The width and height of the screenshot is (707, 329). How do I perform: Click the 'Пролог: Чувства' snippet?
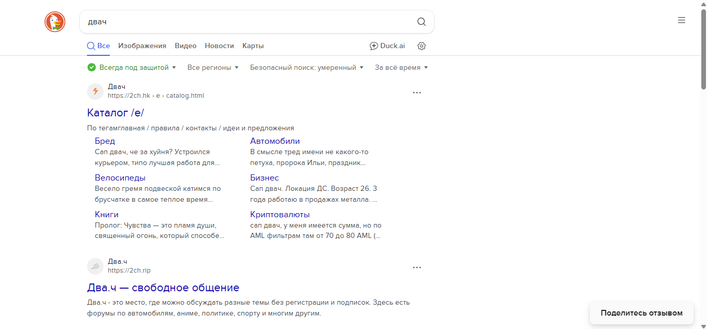tap(160, 231)
